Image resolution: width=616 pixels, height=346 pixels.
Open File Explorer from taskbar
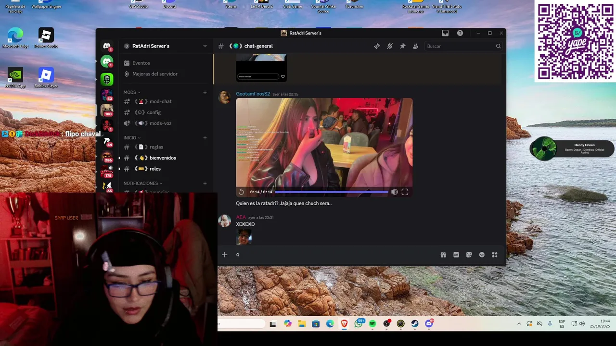point(302,324)
